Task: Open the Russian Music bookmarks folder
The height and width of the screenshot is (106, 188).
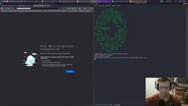Action: click(x=57, y=11)
